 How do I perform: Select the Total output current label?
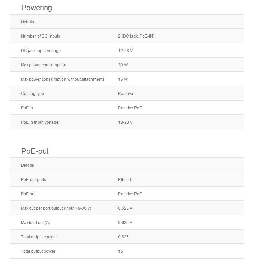[39, 237]
